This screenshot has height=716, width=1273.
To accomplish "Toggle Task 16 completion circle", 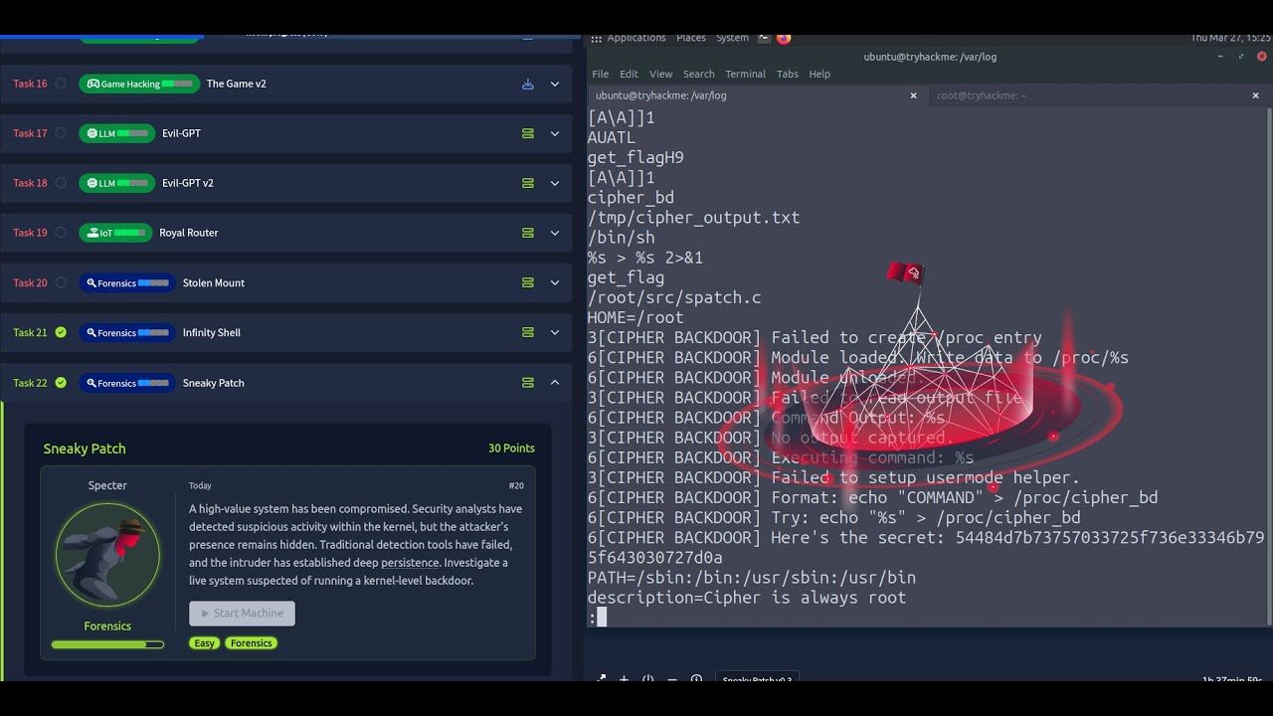I will point(61,84).
